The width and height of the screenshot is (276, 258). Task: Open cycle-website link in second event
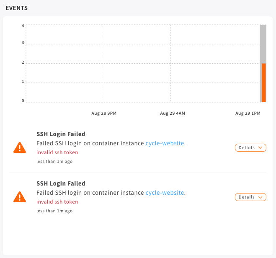[165, 193]
